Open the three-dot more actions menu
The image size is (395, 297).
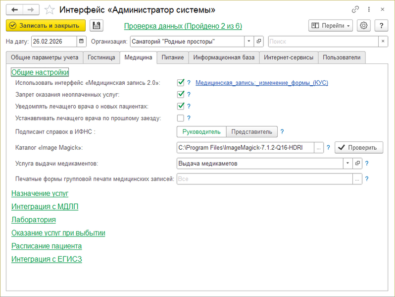tap(369, 9)
